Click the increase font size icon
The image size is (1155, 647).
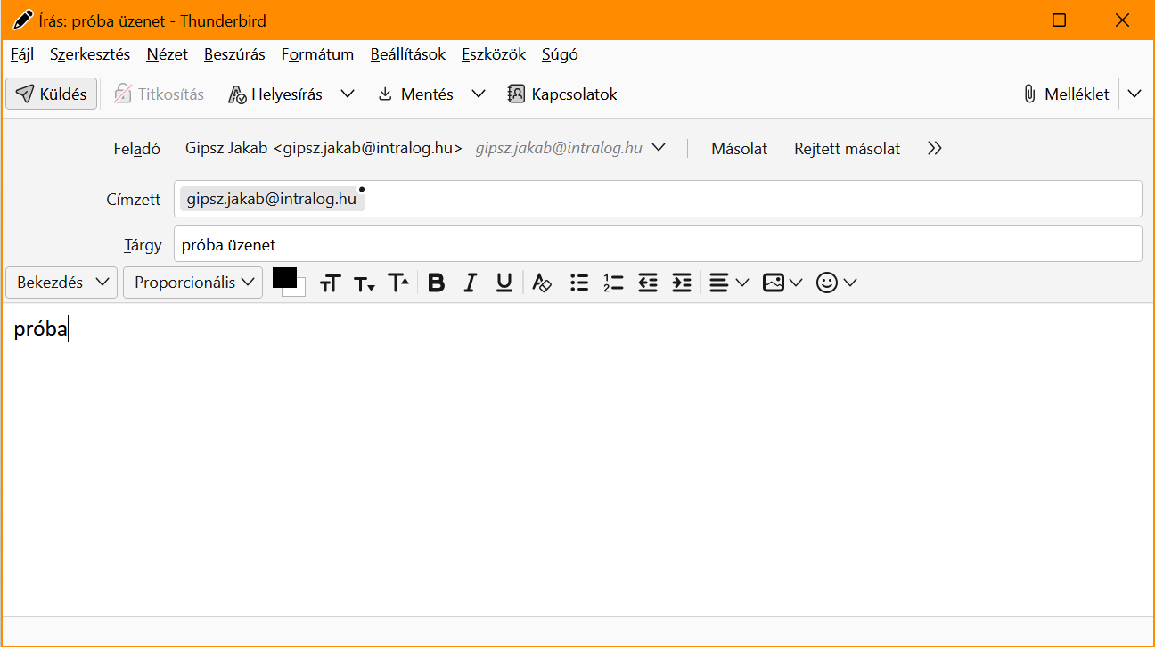pos(398,283)
